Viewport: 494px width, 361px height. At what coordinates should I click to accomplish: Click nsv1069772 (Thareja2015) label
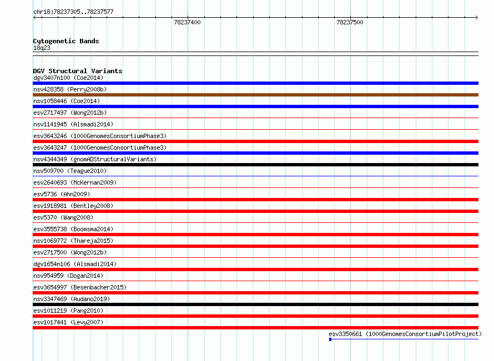point(73,241)
